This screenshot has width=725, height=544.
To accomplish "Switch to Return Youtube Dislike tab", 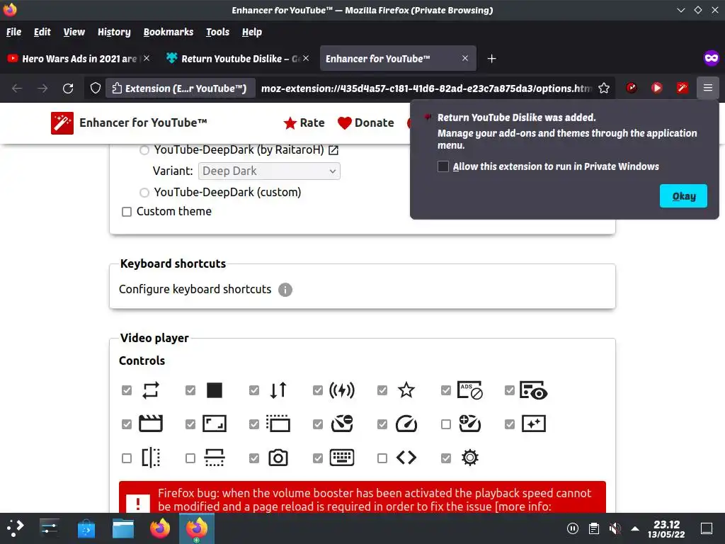I will [x=239, y=59].
